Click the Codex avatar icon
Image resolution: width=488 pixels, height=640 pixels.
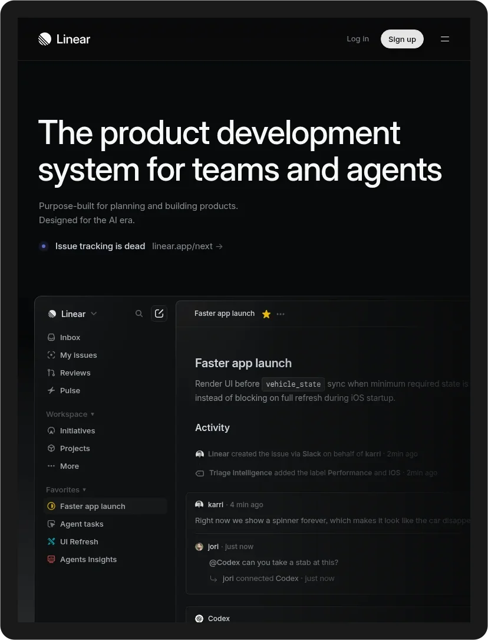coord(199,619)
